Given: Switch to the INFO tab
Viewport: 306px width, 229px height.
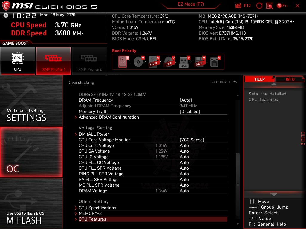Looking at the screenshot, I should (x=290, y=79).
